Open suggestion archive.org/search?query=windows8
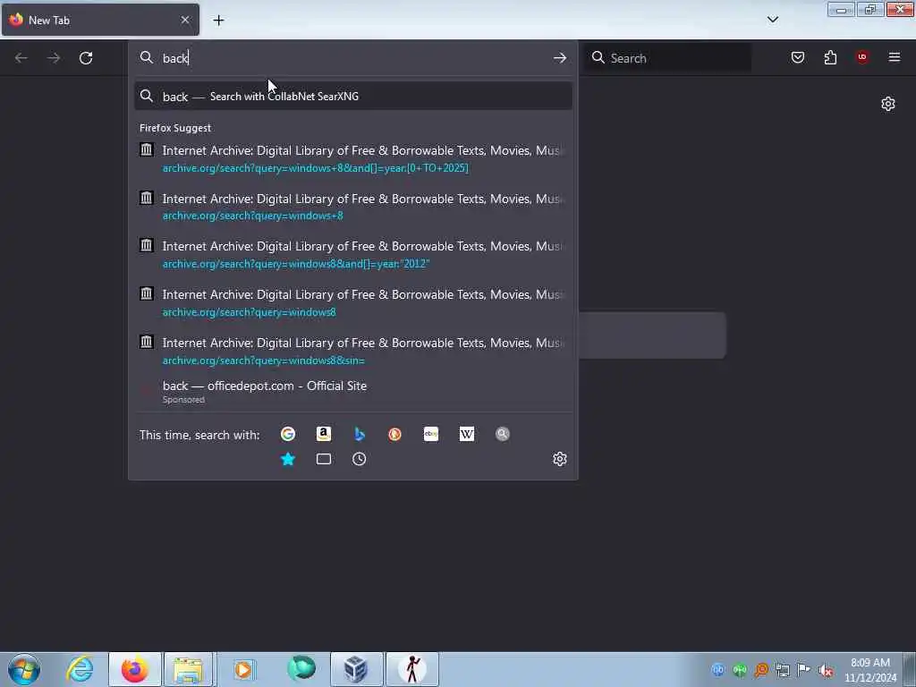Image resolution: width=916 pixels, height=687 pixels. [x=353, y=303]
